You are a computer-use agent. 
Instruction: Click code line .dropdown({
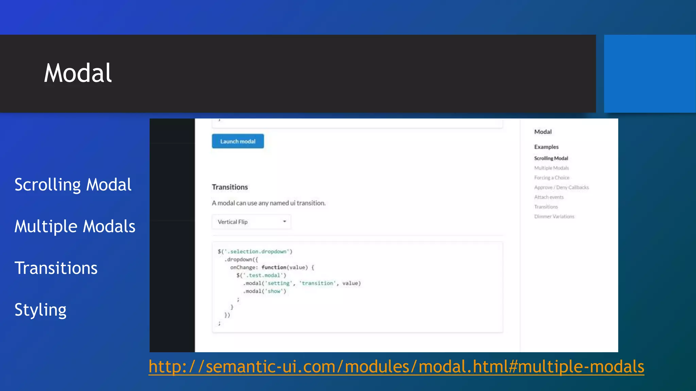(x=241, y=259)
